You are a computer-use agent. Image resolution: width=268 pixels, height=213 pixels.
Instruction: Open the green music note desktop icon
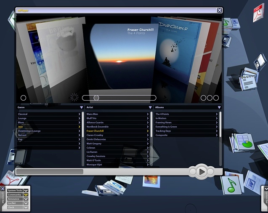pyautogui.click(x=231, y=185)
